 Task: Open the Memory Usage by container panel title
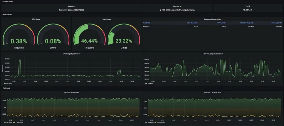(x=213, y=54)
